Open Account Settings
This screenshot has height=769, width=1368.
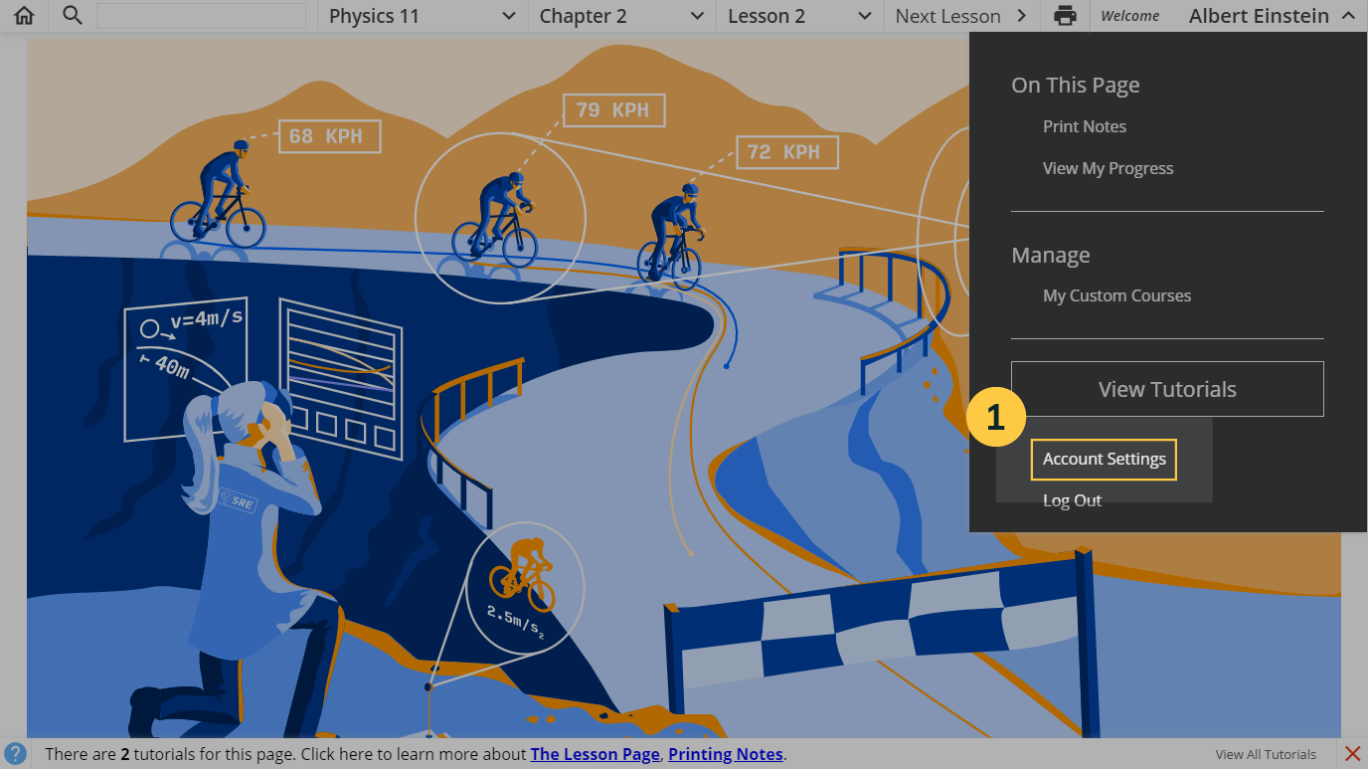[1104, 460]
